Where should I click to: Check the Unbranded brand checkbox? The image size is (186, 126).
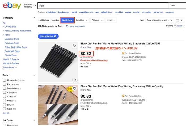coord(5,80)
